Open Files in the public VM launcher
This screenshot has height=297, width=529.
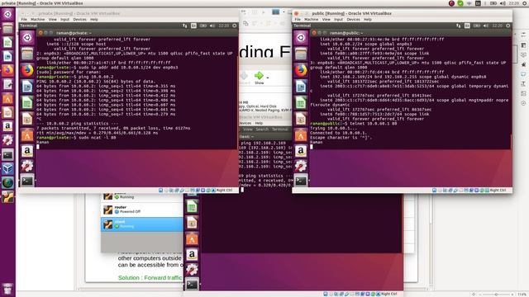tap(301, 54)
